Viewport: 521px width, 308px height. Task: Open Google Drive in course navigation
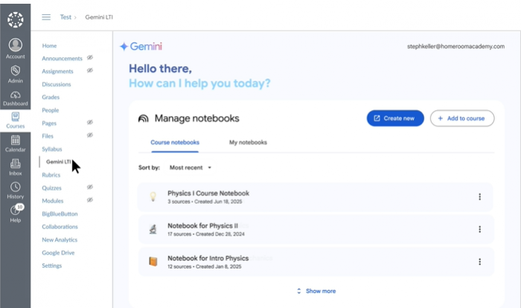[x=58, y=253]
